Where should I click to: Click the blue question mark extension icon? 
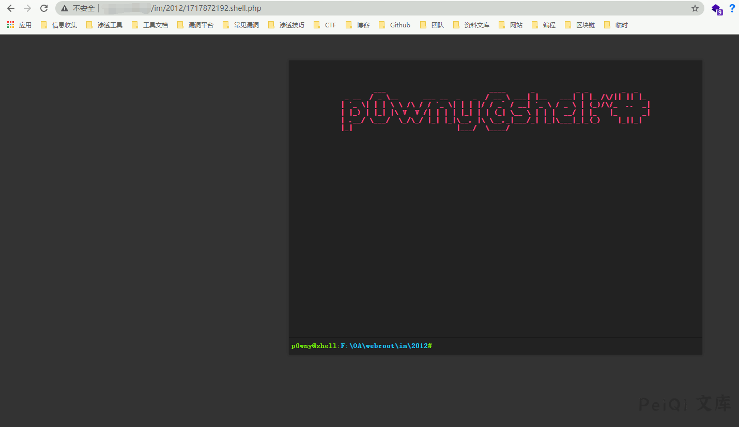pos(732,8)
